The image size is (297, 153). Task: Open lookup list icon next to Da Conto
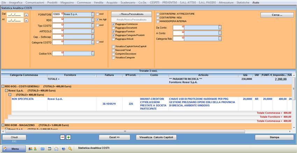tap(220, 27)
